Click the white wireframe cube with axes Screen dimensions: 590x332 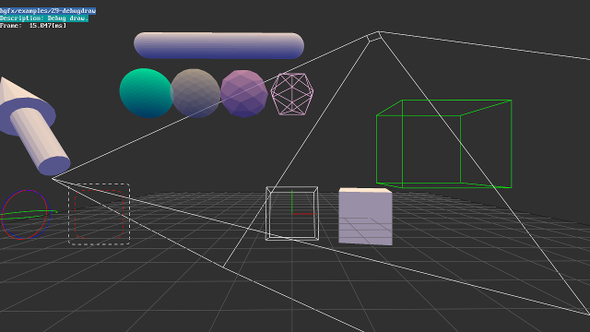point(292,213)
